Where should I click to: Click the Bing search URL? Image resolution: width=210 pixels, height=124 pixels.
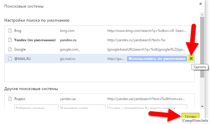(x=147, y=31)
